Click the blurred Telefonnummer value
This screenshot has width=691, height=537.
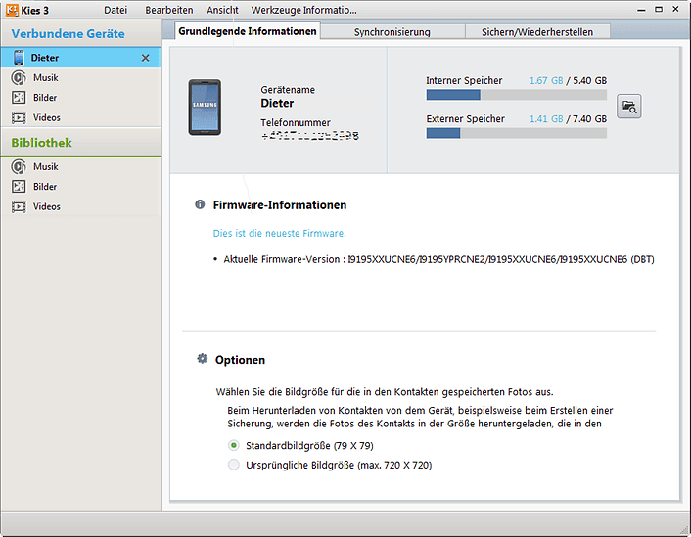coord(310,136)
